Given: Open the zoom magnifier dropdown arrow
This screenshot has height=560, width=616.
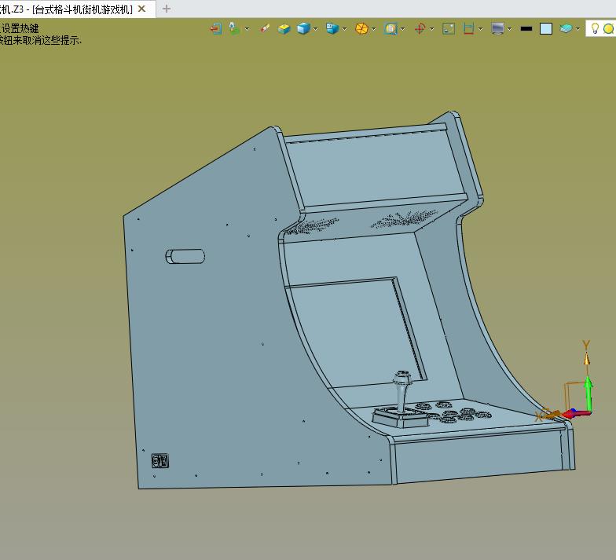Looking at the screenshot, I should [402, 29].
